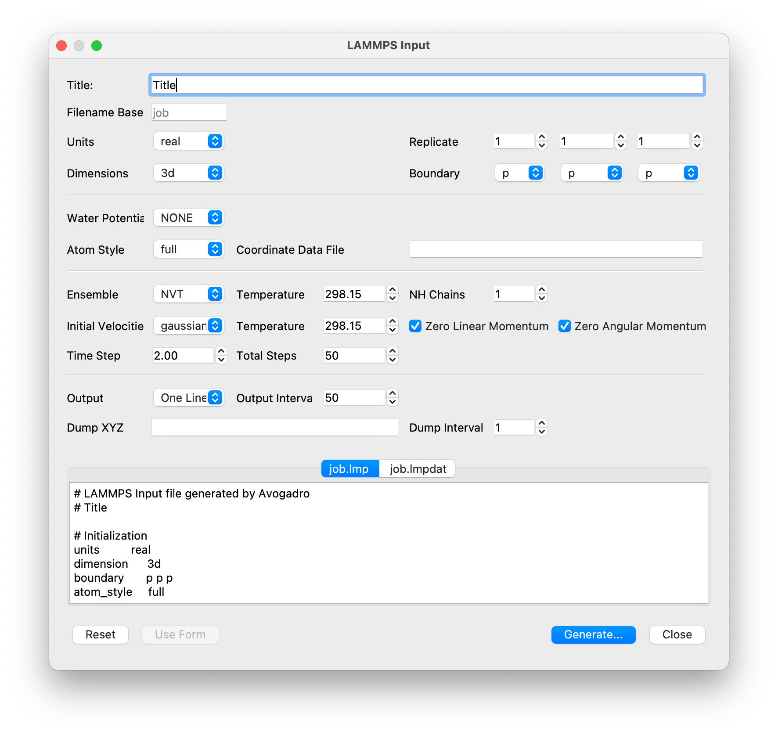This screenshot has height=735, width=778.
Task: Increase the Ensemble Temperature value
Action: (x=393, y=290)
